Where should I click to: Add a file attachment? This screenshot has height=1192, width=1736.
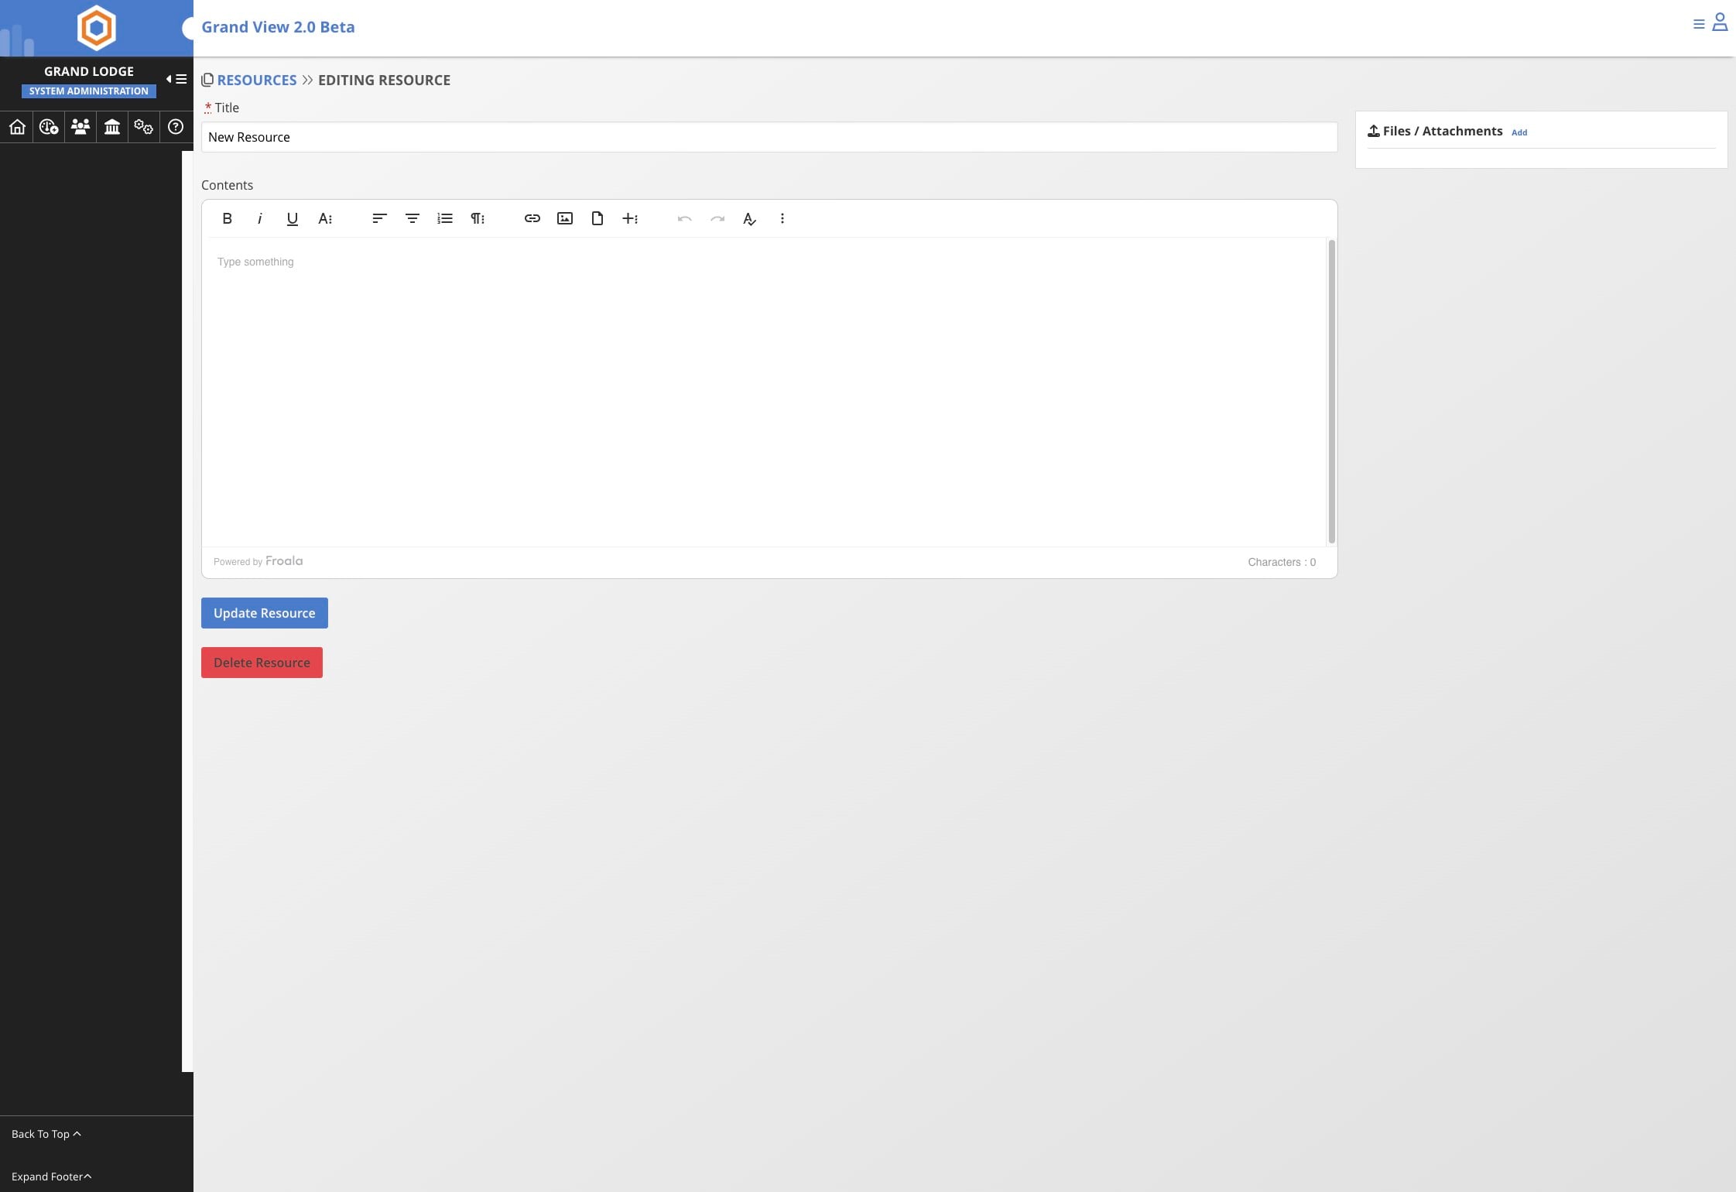(x=1519, y=132)
